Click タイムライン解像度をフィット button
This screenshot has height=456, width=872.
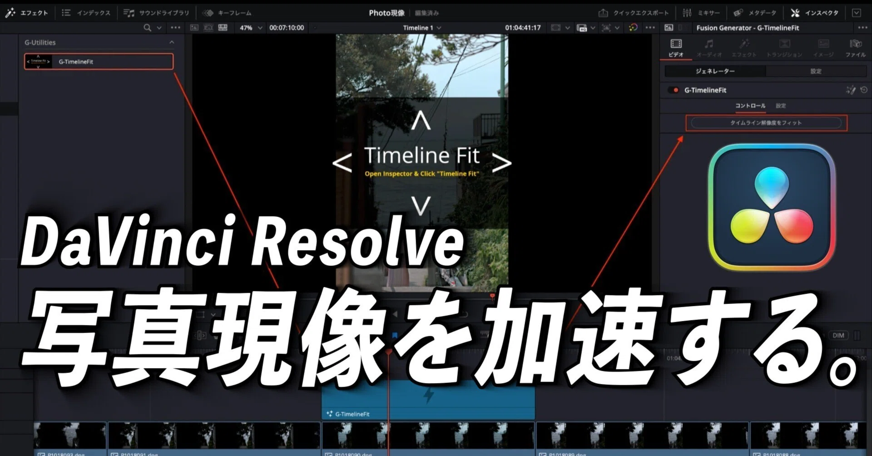766,123
